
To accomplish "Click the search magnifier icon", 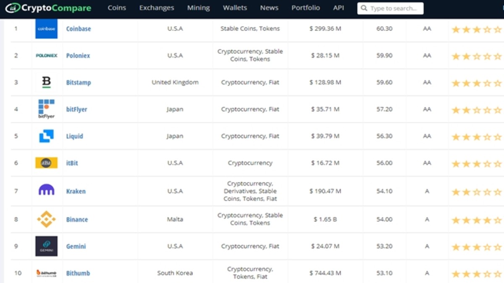I will 365,8.
